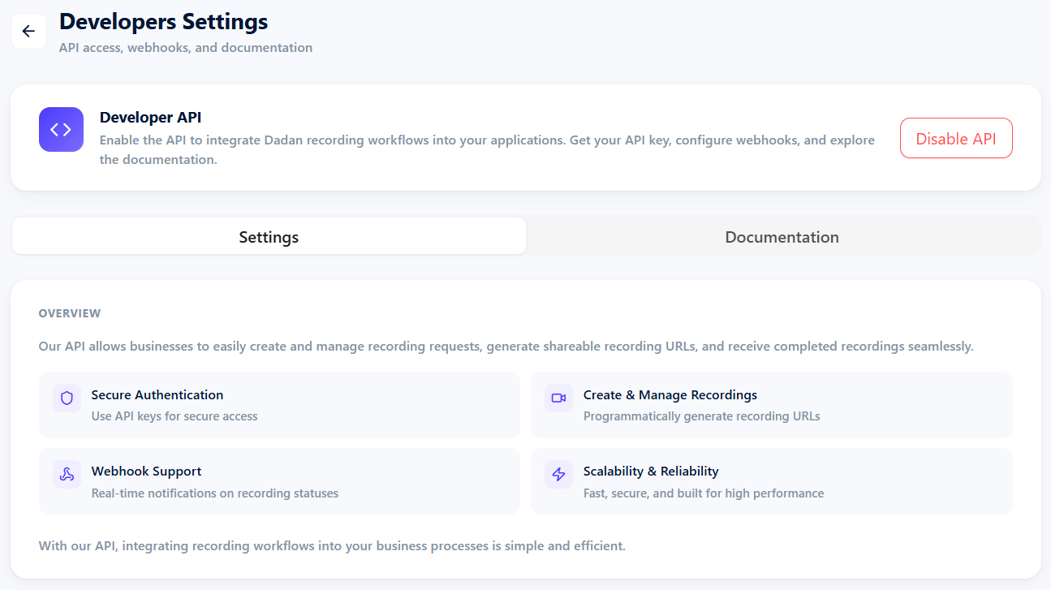
Task: Click "Use API keys for secure access" text
Action: pyautogui.click(x=174, y=416)
